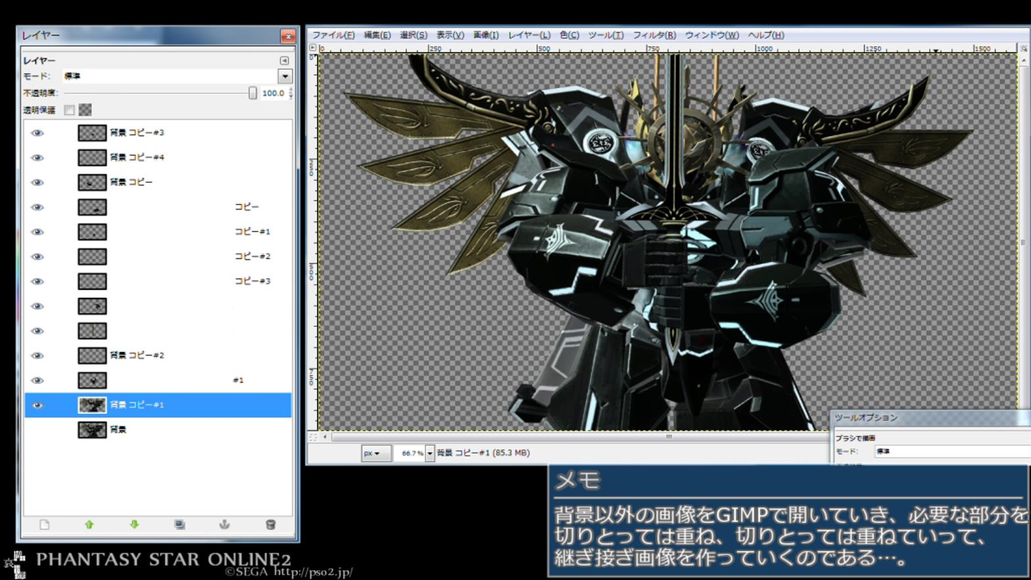
Task: Click the 66.7% zoom input field
Action: pos(410,453)
